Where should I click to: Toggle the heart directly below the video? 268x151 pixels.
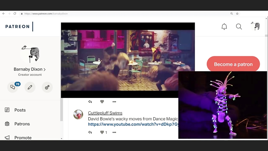[x=102, y=102]
